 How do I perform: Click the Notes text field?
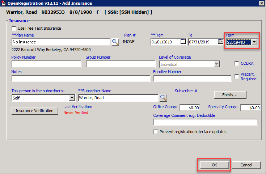(x=81, y=78)
